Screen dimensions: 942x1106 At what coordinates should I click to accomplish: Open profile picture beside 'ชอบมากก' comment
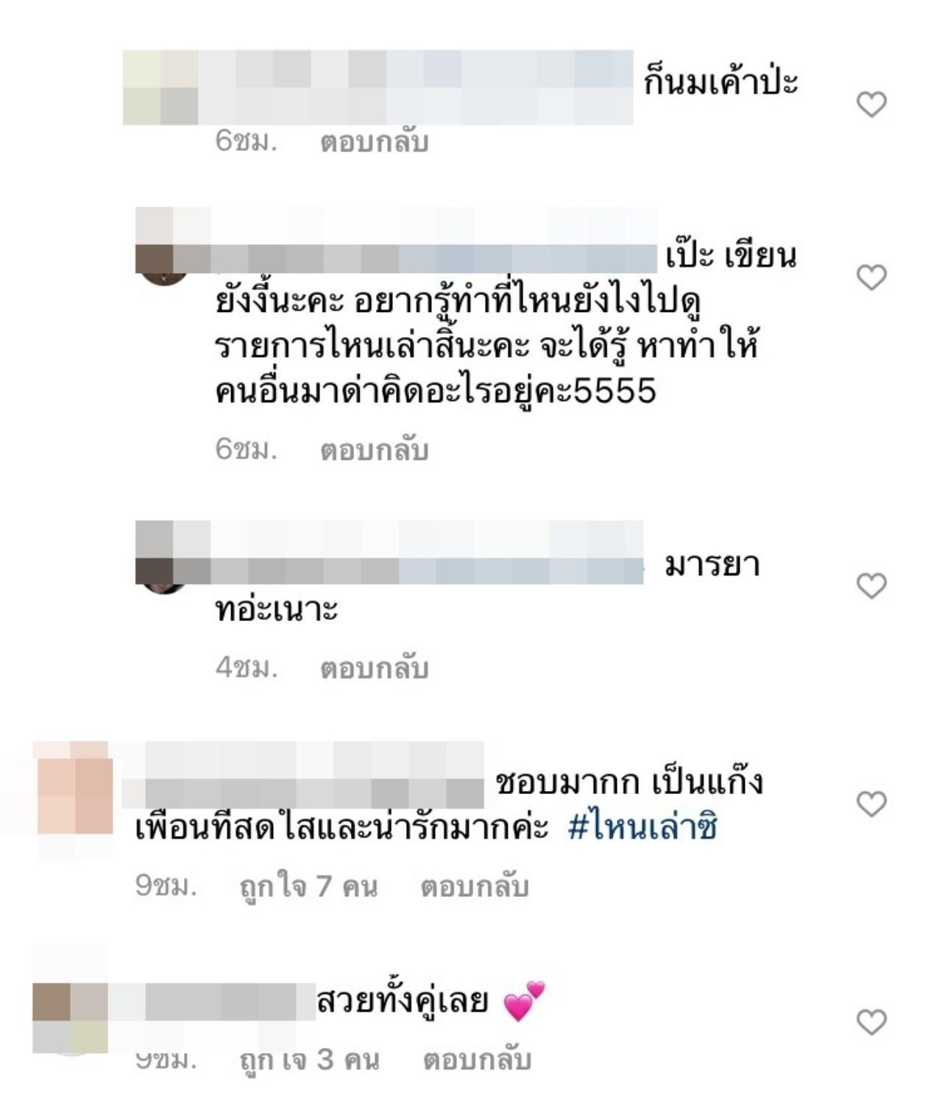73,798
